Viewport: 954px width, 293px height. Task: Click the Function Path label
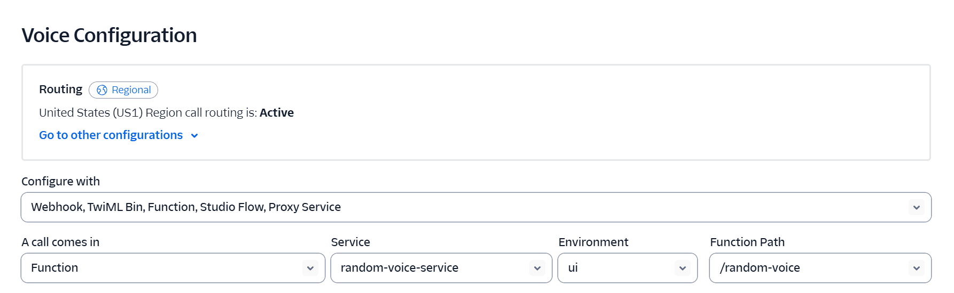click(x=747, y=242)
